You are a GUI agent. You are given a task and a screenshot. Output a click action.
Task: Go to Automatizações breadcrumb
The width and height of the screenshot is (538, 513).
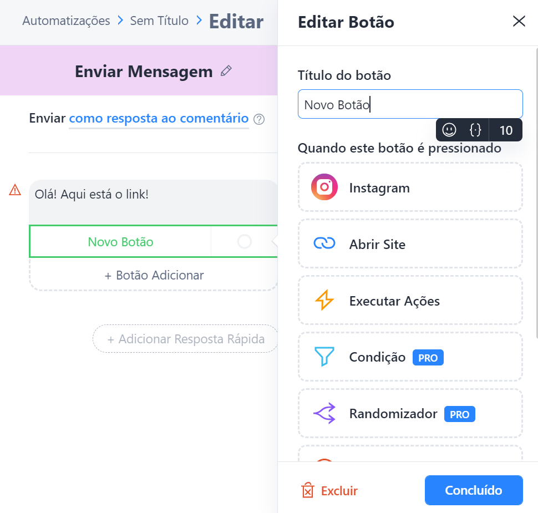click(66, 21)
